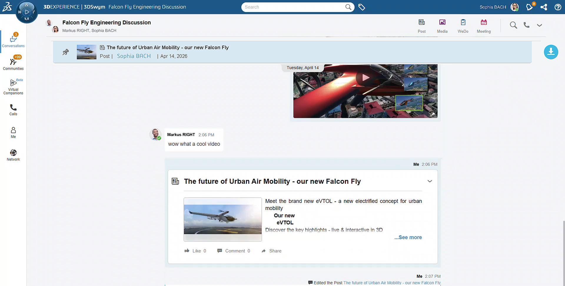Image resolution: width=565 pixels, height=286 pixels.
Task: Open the Network sidebar icon
Action: coord(13,155)
